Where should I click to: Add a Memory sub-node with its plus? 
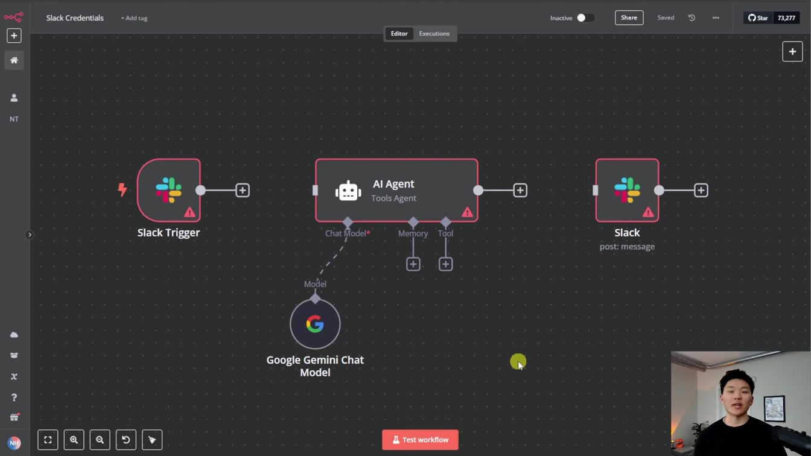click(413, 264)
